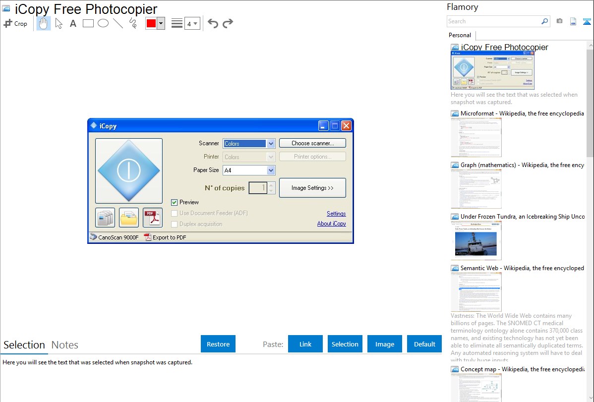Select the arrow pointer tool
594x402 pixels.
[x=59, y=23]
